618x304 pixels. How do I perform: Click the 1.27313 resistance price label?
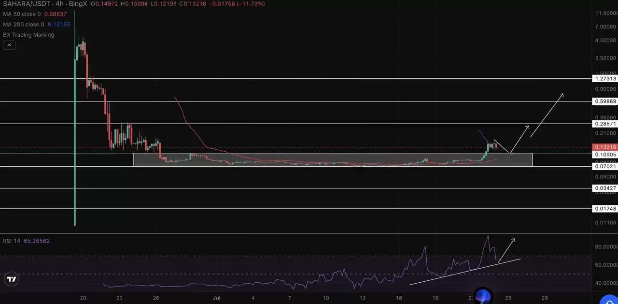605,79
